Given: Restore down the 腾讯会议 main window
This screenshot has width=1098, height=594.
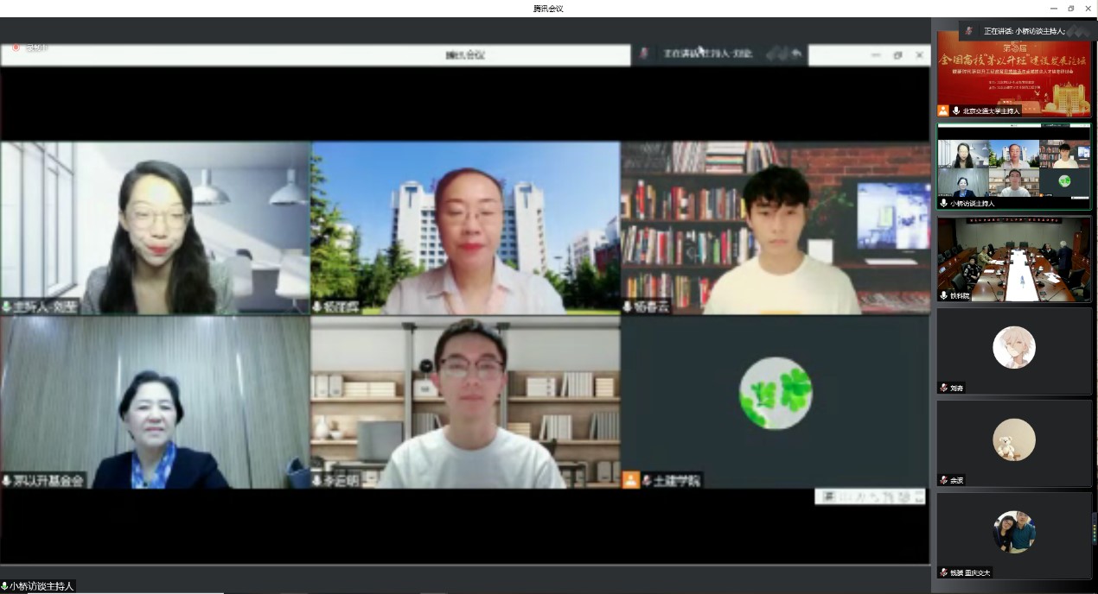Looking at the screenshot, I should (1070, 9).
